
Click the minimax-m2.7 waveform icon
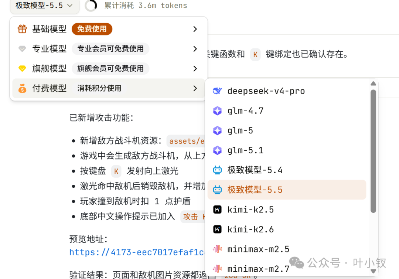point(217,269)
